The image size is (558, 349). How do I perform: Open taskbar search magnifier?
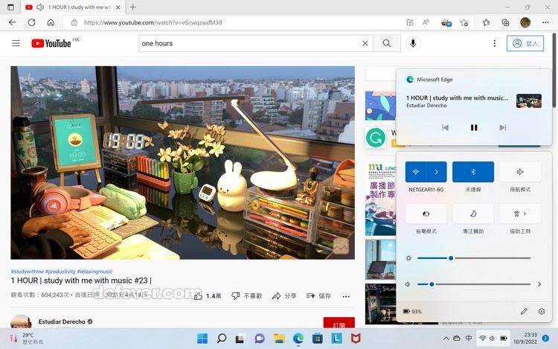pyautogui.click(x=222, y=339)
